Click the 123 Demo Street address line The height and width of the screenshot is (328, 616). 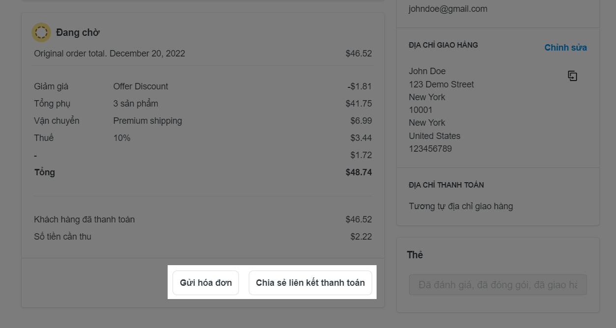pos(441,84)
